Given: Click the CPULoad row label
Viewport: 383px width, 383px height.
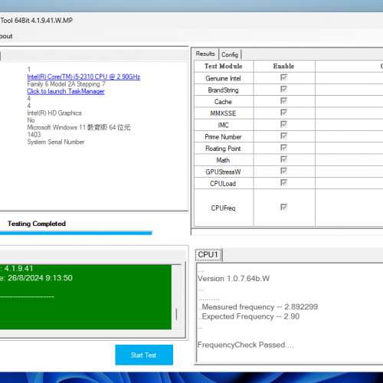Looking at the screenshot, I should (223, 184).
